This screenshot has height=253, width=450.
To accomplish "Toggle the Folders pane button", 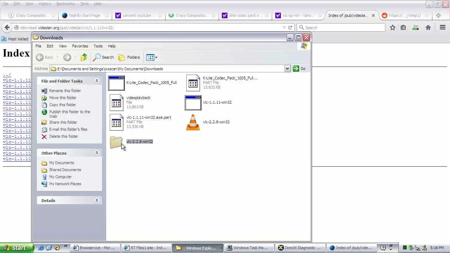I will 129,57.
